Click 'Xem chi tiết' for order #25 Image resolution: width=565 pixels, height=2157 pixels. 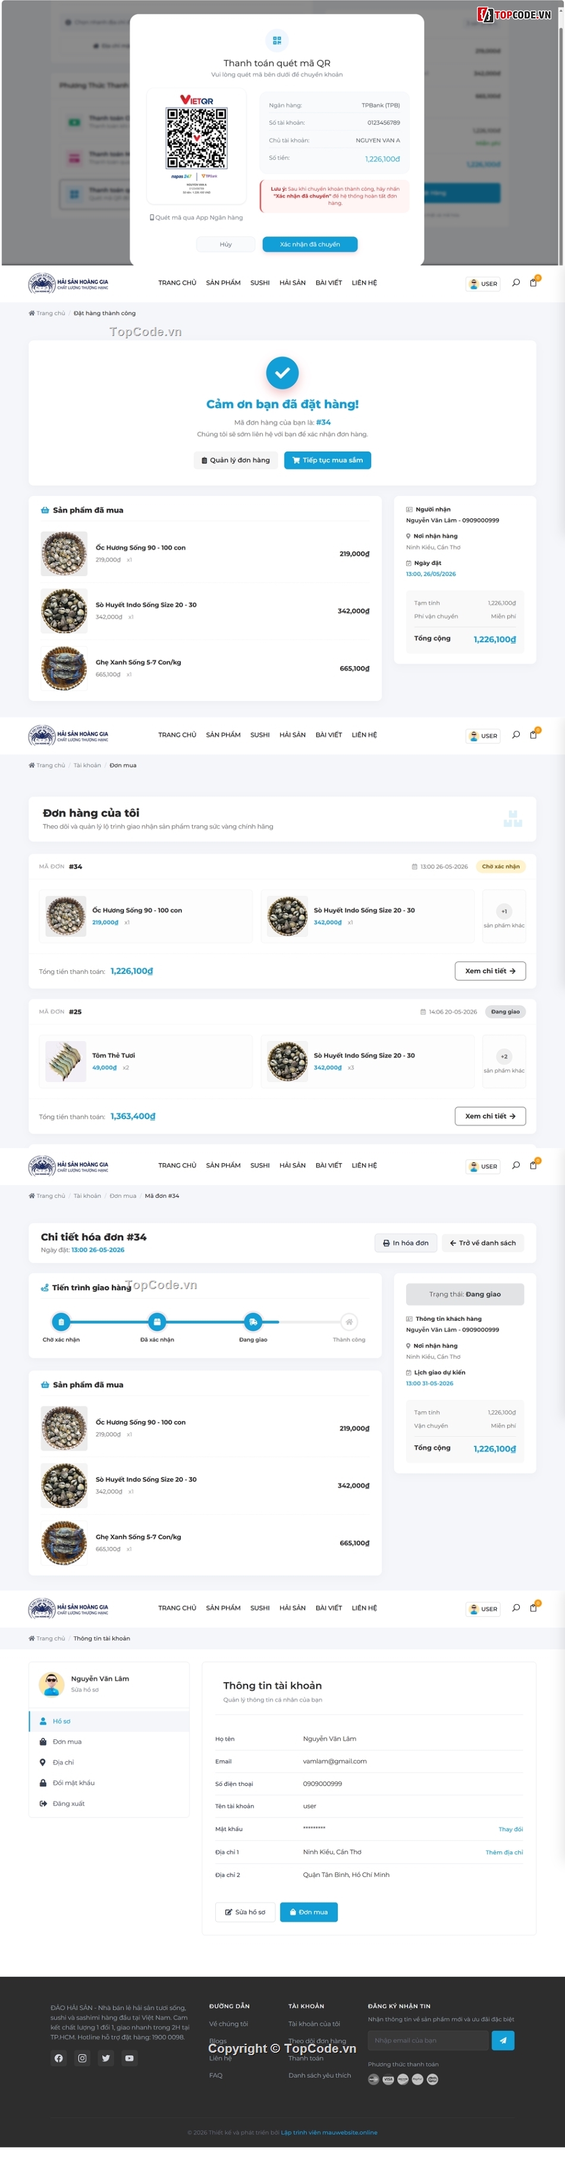(491, 1116)
